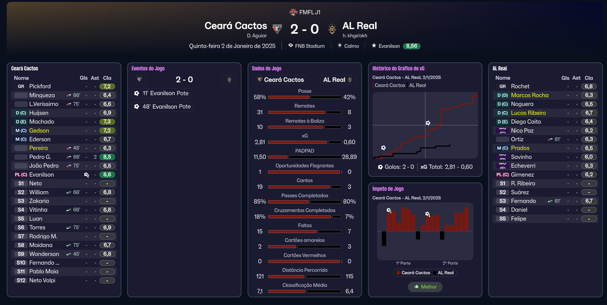Select the AL Real tab in Dados de Jogo
The image size is (607, 305).
[x=338, y=80]
